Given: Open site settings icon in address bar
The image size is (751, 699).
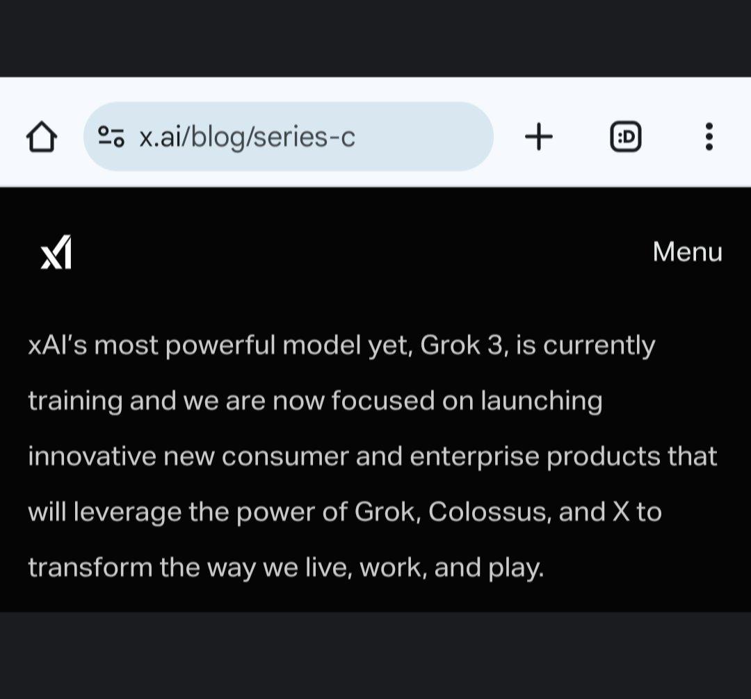Looking at the screenshot, I should coord(111,136).
